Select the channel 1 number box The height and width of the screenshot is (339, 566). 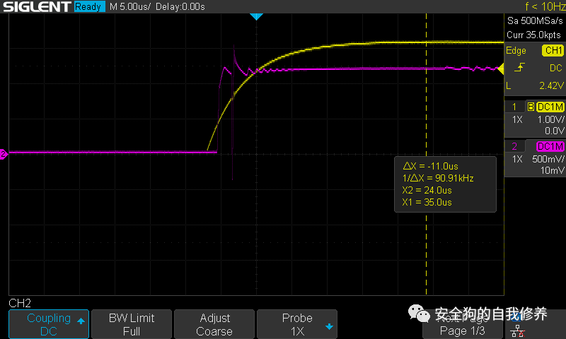pyautogui.click(x=514, y=107)
